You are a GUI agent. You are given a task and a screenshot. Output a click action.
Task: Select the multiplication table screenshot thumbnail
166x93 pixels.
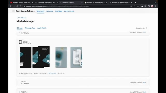(76, 57)
